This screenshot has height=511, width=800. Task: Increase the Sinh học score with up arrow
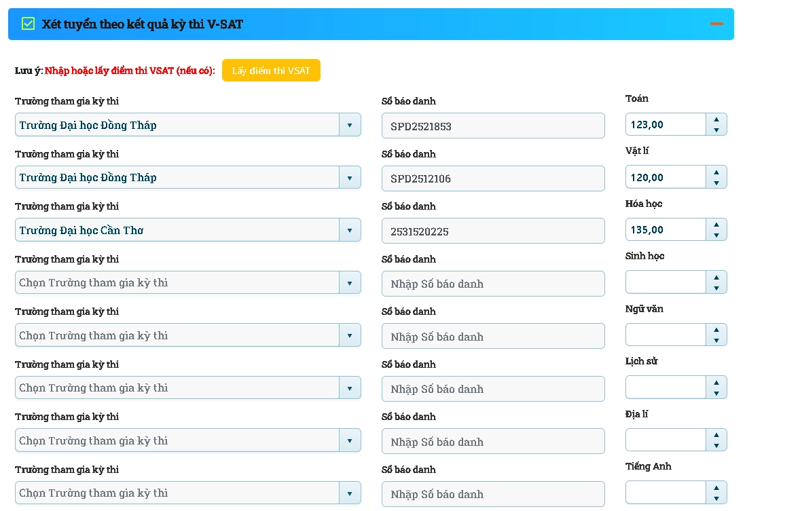pos(716,277)
